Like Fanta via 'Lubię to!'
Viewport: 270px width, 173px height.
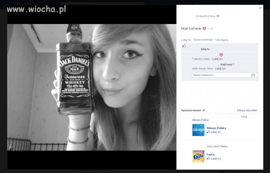click(216, 159)
